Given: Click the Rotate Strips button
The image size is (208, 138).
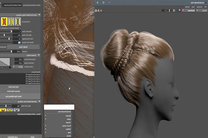Looking at the screenshot, I should tap(23, 47).
